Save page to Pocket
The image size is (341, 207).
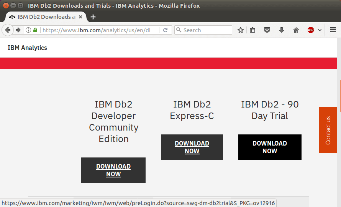(267, 30)
